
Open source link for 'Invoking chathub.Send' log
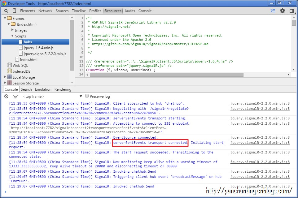[x=260, y=172]
